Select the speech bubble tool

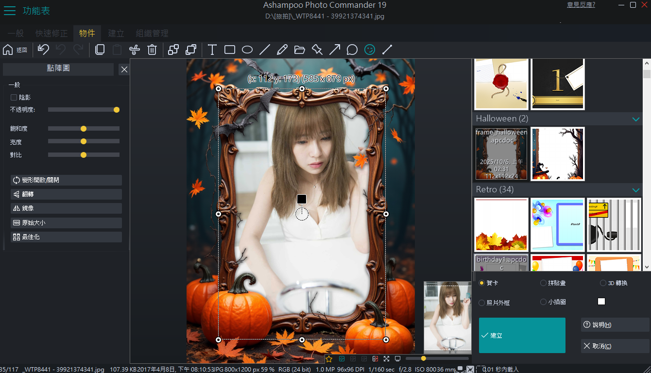[352, 50]
